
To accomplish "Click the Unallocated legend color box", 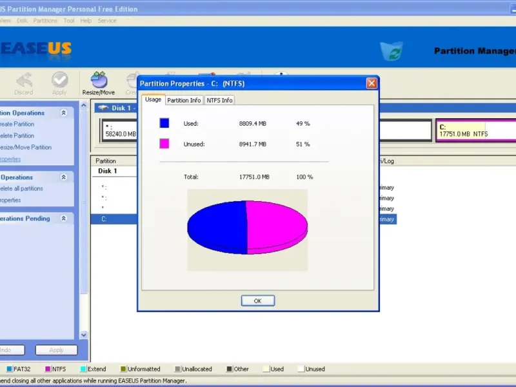I will [x=178, y=369].
